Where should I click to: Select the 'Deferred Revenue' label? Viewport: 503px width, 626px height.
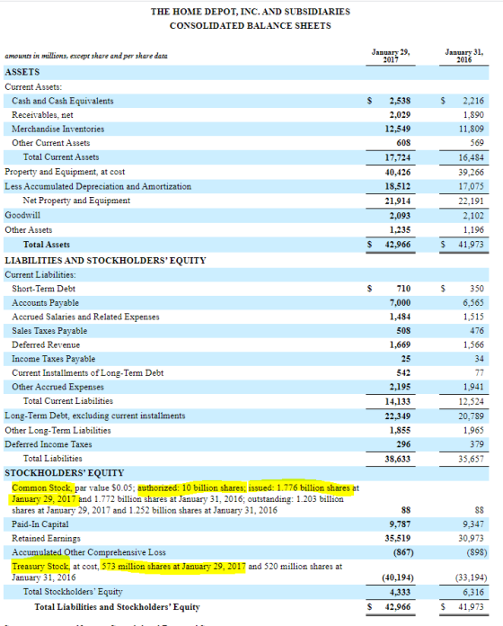46,345
